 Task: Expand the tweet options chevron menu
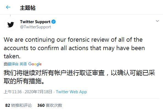(x=158, y=21)
